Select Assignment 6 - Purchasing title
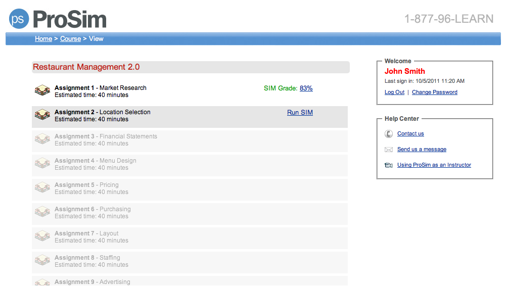 tap(93, 209)
